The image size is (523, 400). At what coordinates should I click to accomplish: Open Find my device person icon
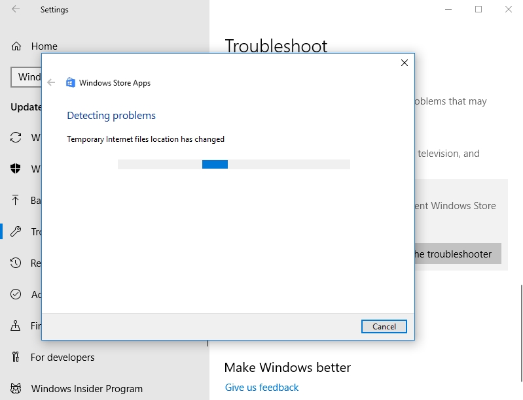16,325
